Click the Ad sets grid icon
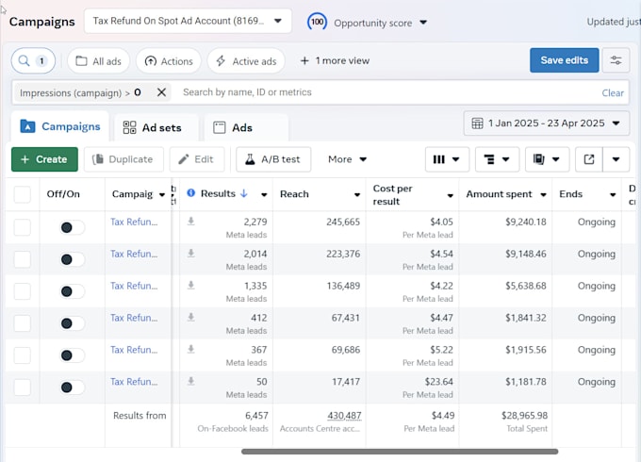The width and height of the screenshot is (641, 462). (129, 127)
